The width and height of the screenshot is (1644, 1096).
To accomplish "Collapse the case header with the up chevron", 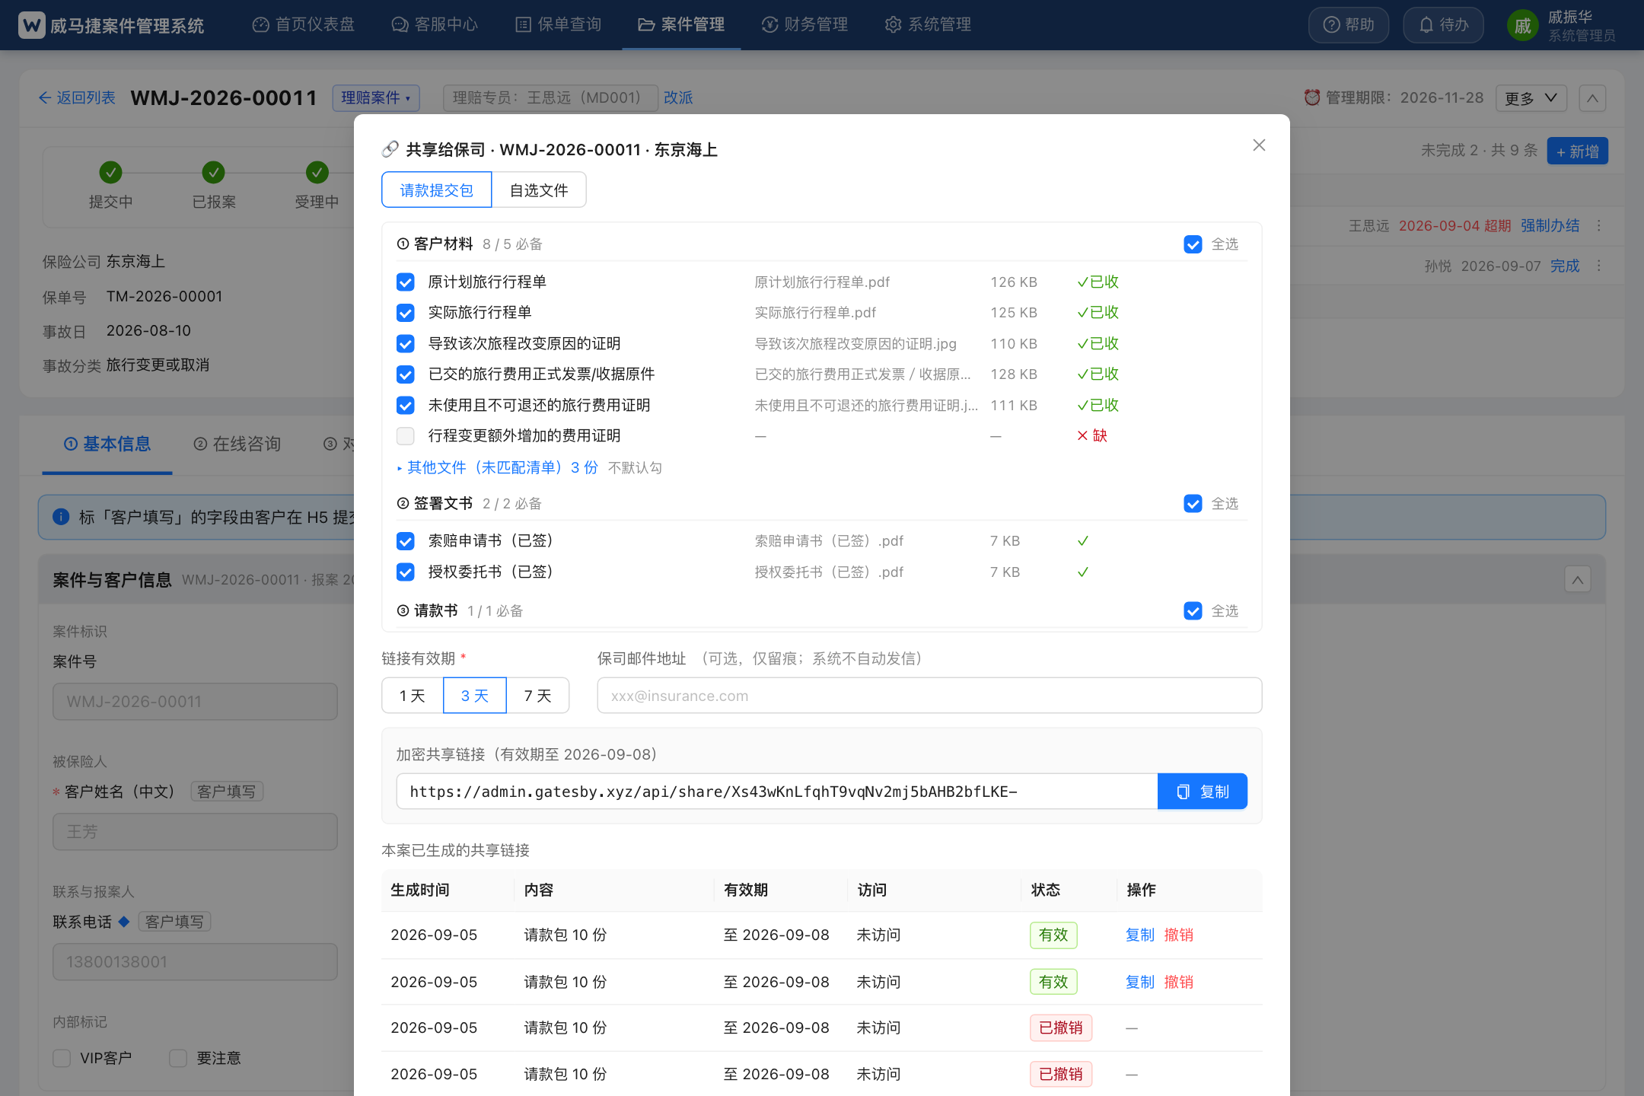I will (1592, 98).
